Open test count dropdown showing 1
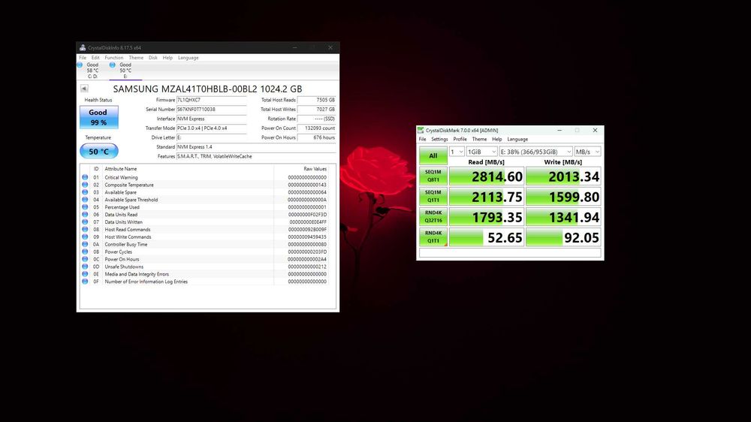The width and height of the screenshot is (751, 422). (x=457, y=152)
